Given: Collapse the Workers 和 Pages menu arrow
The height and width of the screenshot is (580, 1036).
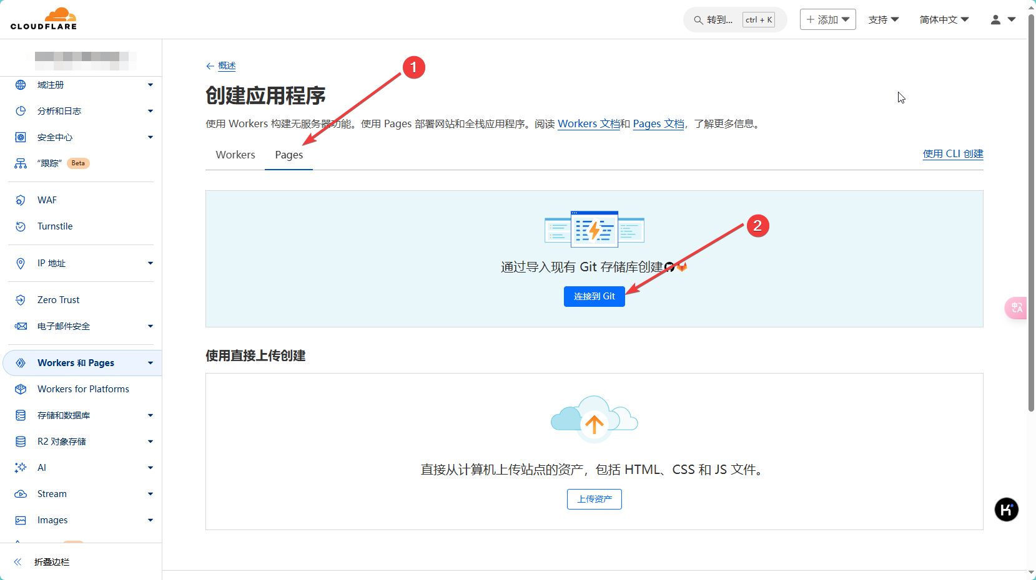Looking at the screenshot, I should (x=150, y=363).
